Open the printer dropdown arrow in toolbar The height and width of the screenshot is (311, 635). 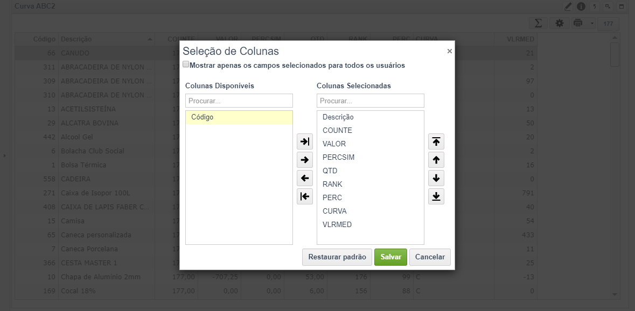point(592,24)
